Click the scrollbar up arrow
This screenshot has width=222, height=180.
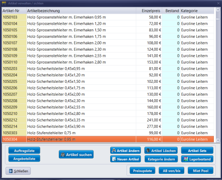tap(218, 10)
